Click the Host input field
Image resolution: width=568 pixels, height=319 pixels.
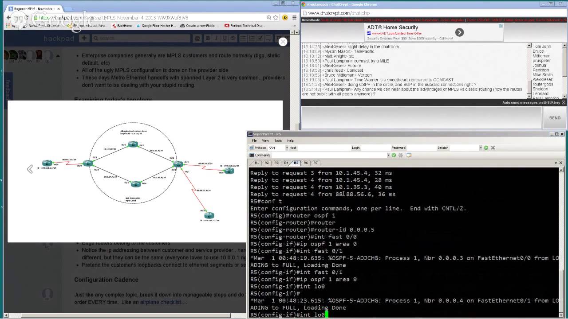tap(324, 148)
